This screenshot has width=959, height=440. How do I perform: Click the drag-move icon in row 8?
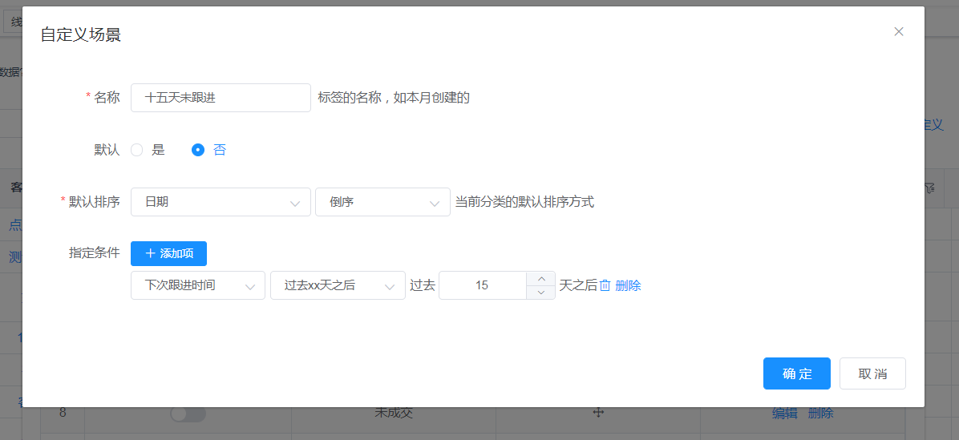pos(597,413)
